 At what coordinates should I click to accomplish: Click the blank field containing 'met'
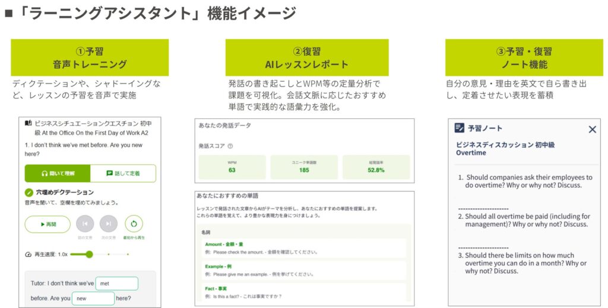pyautogui.click(x=117, y=284)
